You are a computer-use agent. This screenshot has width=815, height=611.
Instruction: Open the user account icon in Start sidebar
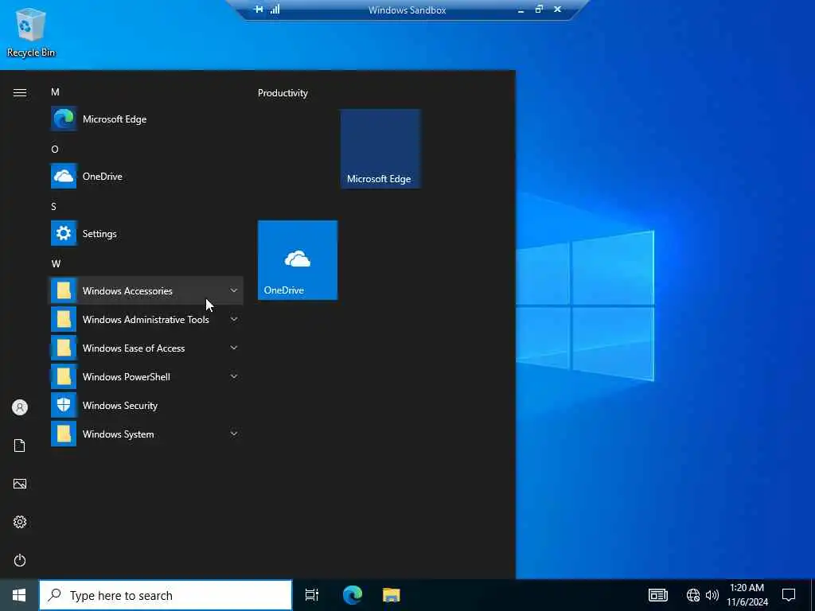pos(20,407)
